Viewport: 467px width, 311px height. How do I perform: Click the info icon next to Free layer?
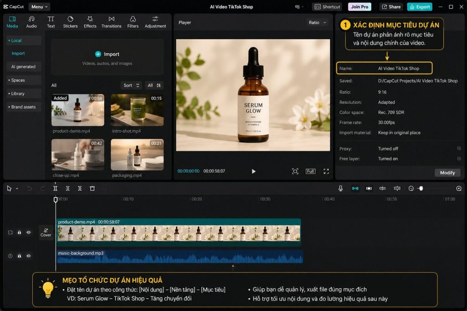(459, 158)
